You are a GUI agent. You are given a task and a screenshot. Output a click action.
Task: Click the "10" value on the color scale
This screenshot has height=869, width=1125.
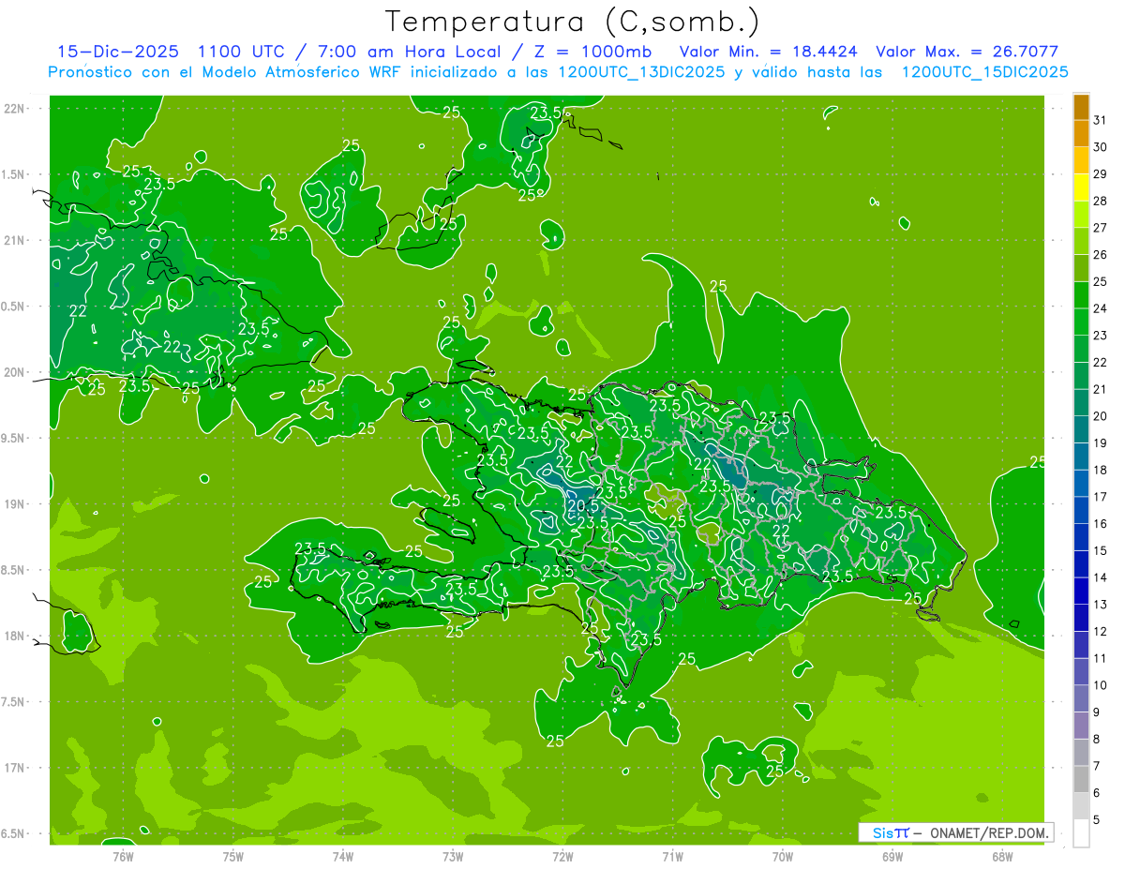click(1101, 685)
